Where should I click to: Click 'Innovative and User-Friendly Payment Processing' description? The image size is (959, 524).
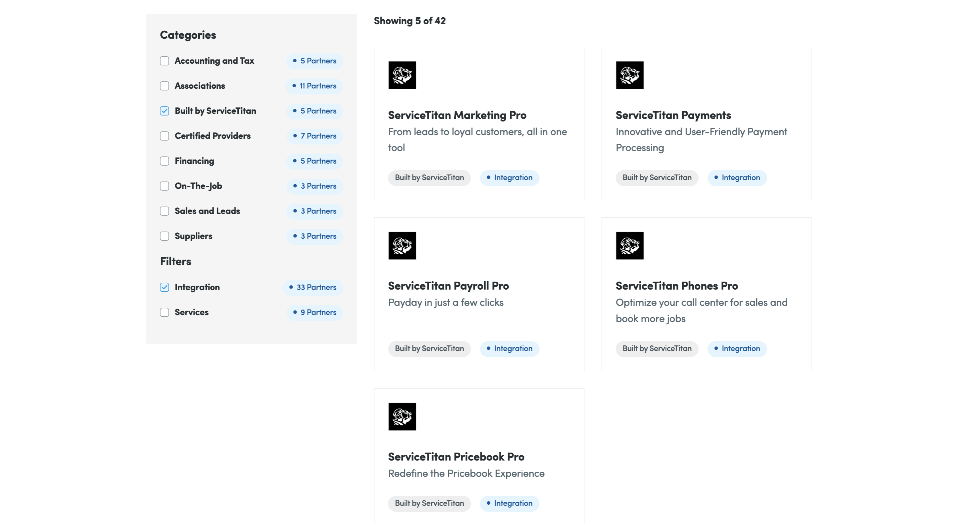coord(701,140)
